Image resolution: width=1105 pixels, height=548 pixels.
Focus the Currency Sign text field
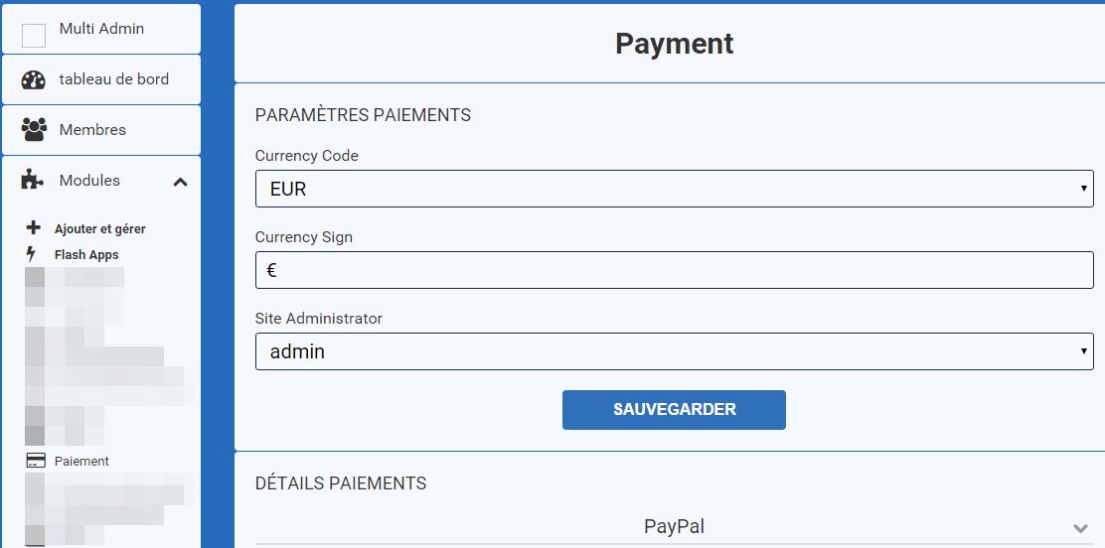tap(674, 270)
